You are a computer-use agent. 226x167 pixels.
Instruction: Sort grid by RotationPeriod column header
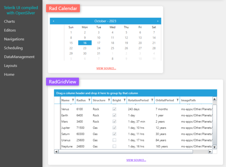tap(138, 100)
